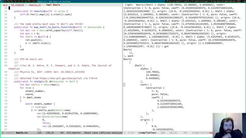Click 'vec![3.425250910' alpha values line
This screenshot has height=138, width=246.
(x=68, y=113)
